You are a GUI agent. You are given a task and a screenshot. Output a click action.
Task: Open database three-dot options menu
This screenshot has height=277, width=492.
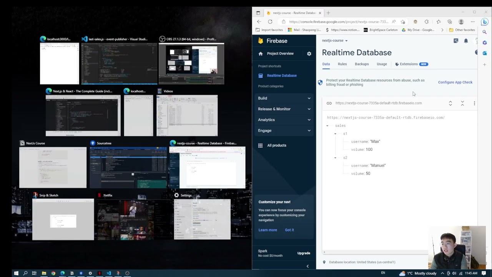[474, 103]
